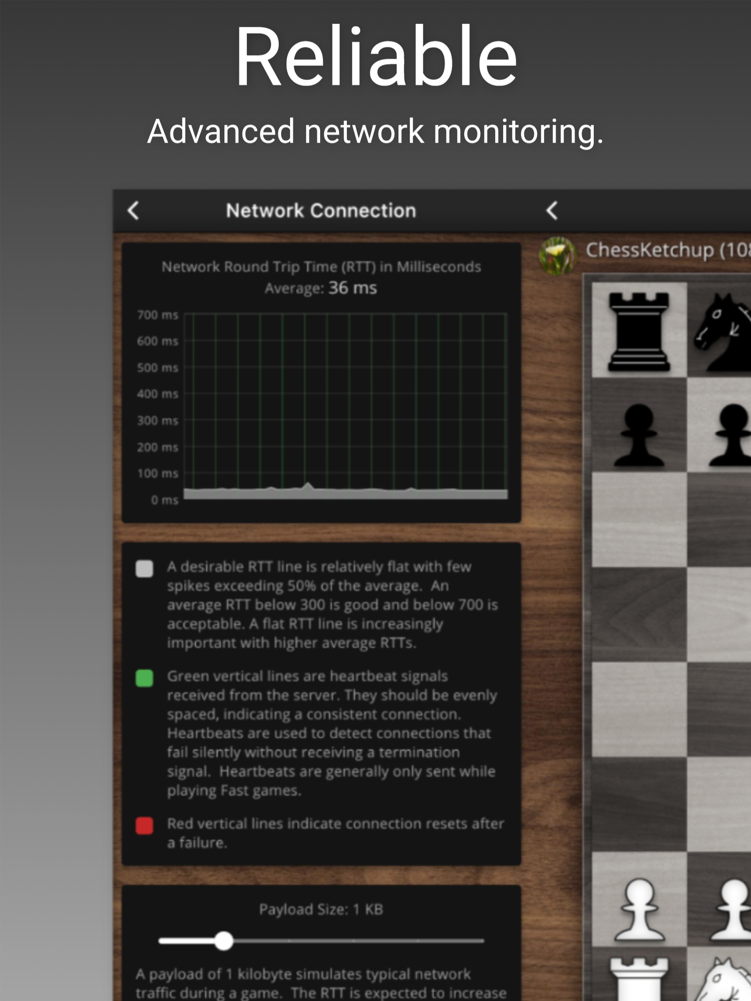The width and height of the screenshot is (751, 1001).
Task: Tap the back arrow above the chess board
Action: 552,211
